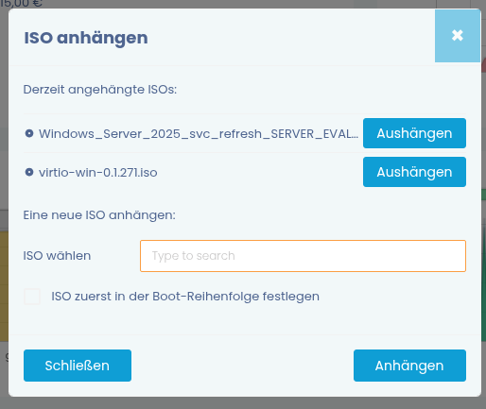
Task: Click dimmed backdrop below the dialog
Action: pos(243,403)
